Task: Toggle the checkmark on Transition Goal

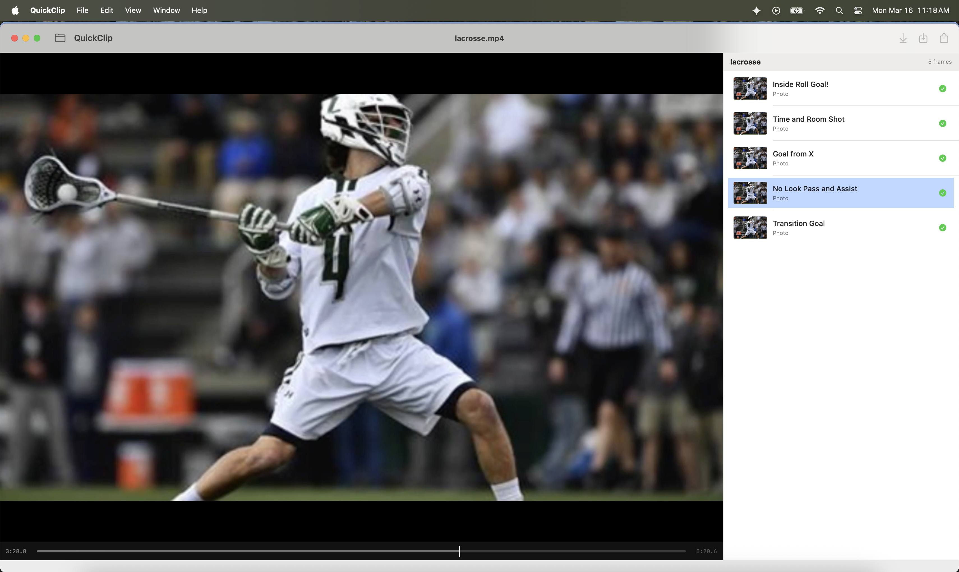Action: (943, 227)
